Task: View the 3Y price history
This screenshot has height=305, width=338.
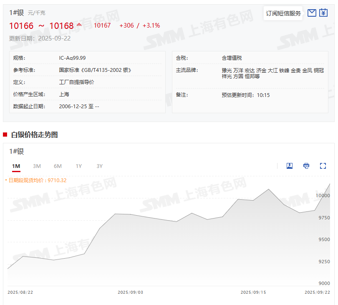Action: pyautogui.click(x=99, y=166)
